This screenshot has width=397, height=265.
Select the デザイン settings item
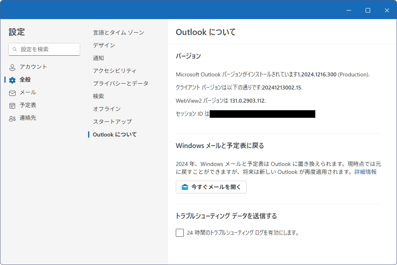point(104,45)
